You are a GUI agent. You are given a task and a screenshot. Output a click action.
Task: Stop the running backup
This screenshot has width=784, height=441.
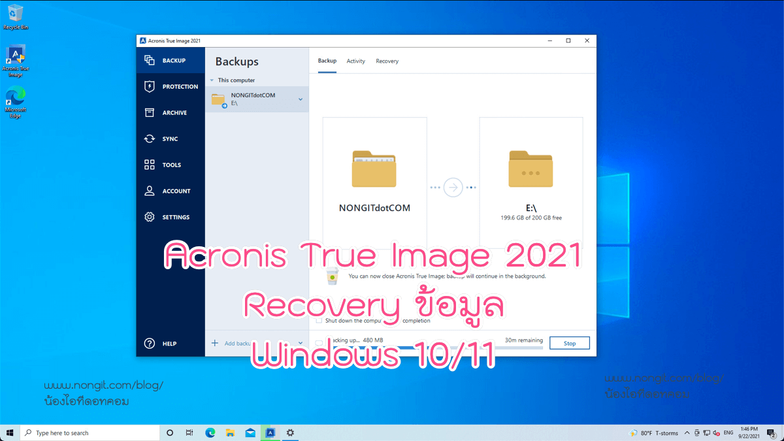(x=570, y=342)
